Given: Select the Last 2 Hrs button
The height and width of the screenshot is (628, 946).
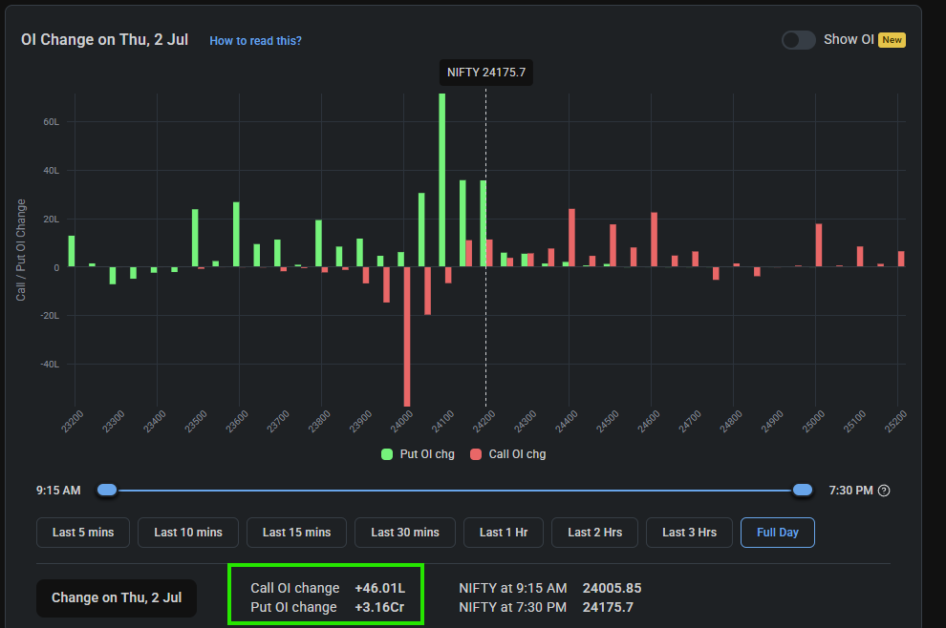Looking at the screenshot, I should click(x=595, y=533).
